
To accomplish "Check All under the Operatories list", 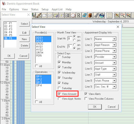I will point(37,102).
